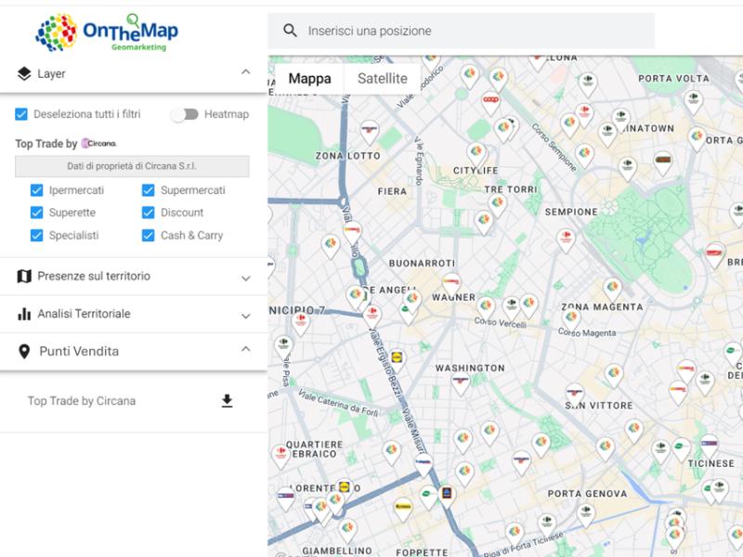Switch to the Satellite view tab
Screen dimensions: 743x557
coord(381,78)
